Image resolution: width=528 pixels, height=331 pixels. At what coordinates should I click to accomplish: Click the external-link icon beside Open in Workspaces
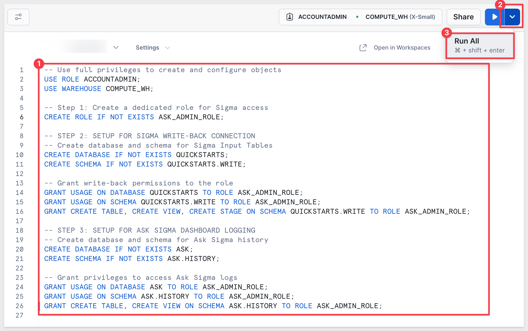pyautogui.click(x=363, y=48)
